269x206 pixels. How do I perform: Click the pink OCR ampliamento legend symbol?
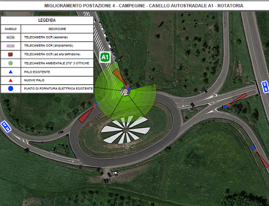coord(11,46)
